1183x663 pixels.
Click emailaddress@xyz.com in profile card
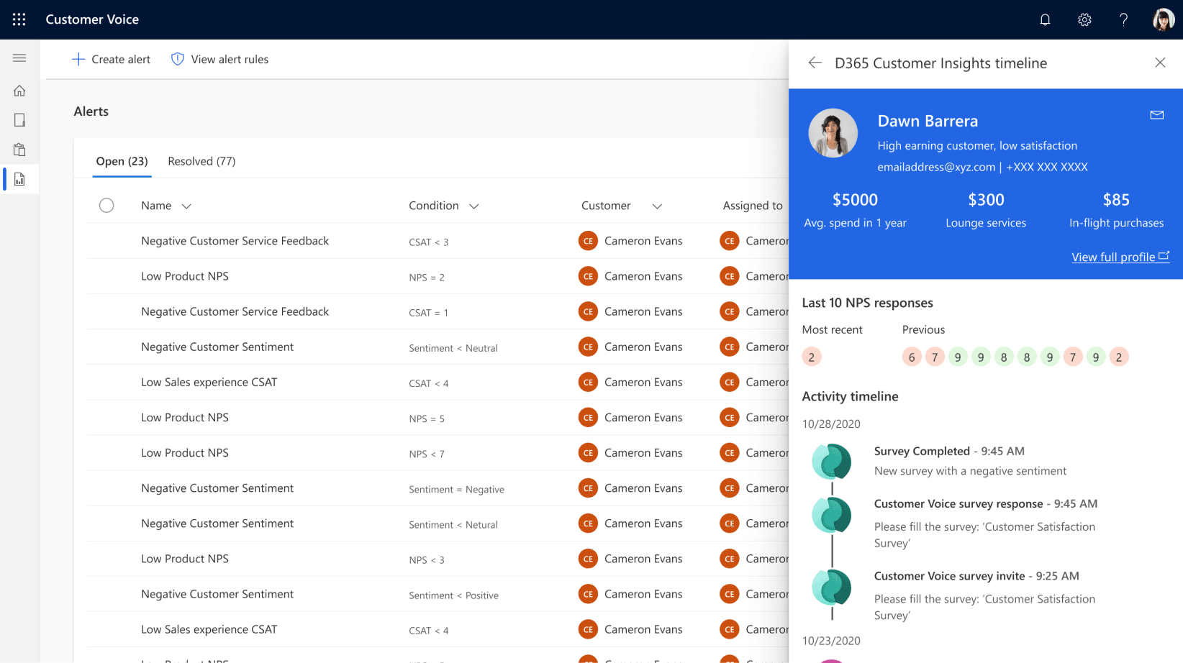[936, 167]
